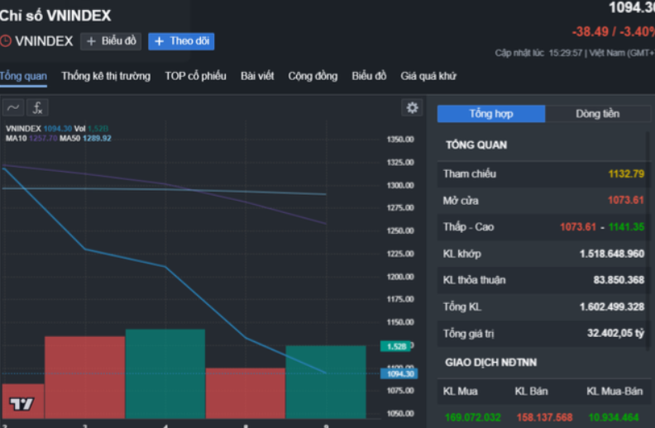Click plus icon on Theo dõi button

point(160,41)
